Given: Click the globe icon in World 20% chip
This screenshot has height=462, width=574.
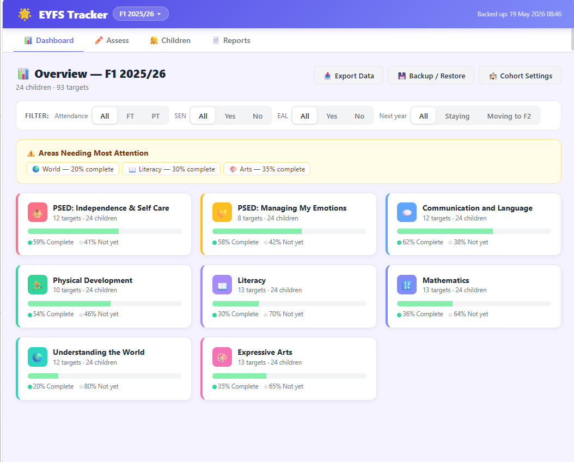Looking at the screenshot, I should (36, 169).
